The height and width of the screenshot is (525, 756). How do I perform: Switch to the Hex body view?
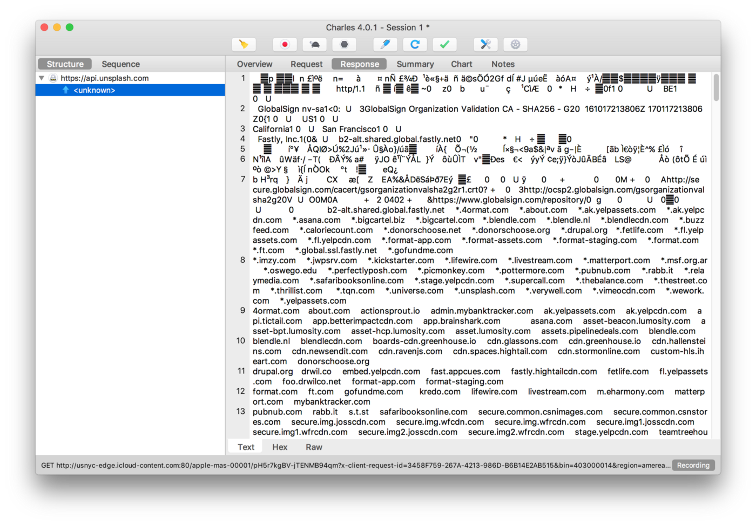point(280,447)
